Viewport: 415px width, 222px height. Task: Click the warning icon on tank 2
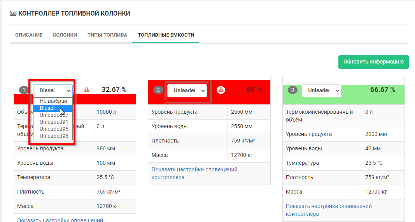click(221, 90)
